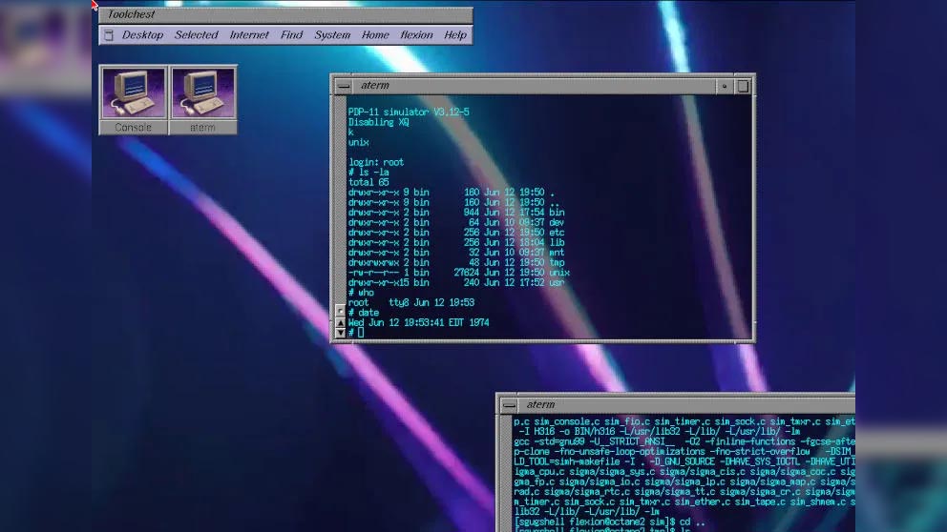Click scroll-down arrow in the PDP-11 aterm

point(340,333)
